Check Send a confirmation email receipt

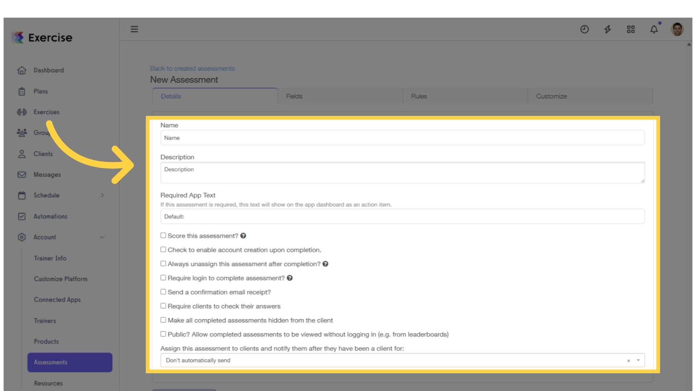(163, 292)
